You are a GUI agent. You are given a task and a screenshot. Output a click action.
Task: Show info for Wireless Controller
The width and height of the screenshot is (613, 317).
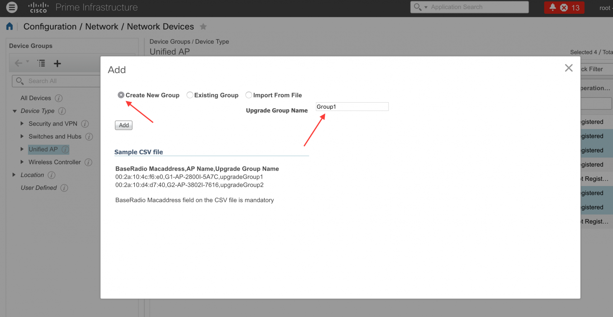[x=89, y=162]
